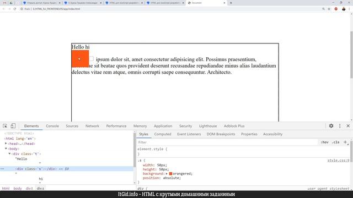The image size is (353, 198).
Task: Open the Application tab
Action: pyautogui.click(x=163, y=126)
